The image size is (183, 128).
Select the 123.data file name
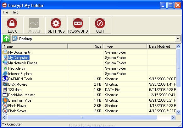coord(15,90)
